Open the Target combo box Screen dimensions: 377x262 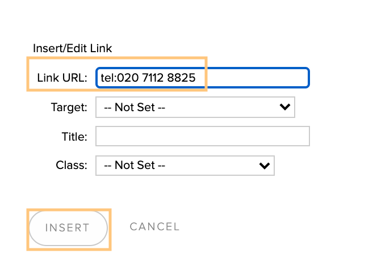195,107
